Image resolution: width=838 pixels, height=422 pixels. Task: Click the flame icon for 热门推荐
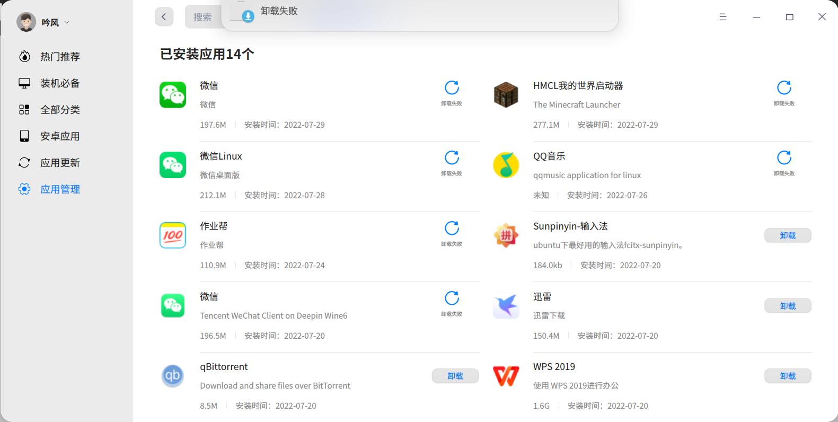[x=24, y=56]
